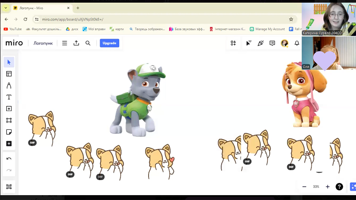Select the corgi GIF nearest the left toolbar
Screen dimensions: 356x200
coord(42,128)
